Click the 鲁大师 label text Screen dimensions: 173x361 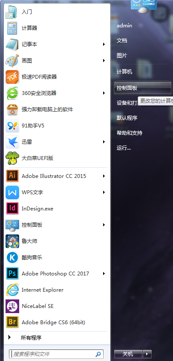tap(29, 241)
